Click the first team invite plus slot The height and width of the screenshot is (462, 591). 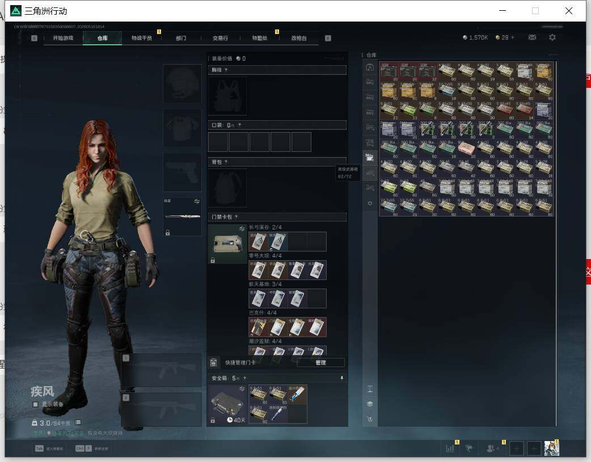pos(516,448)
